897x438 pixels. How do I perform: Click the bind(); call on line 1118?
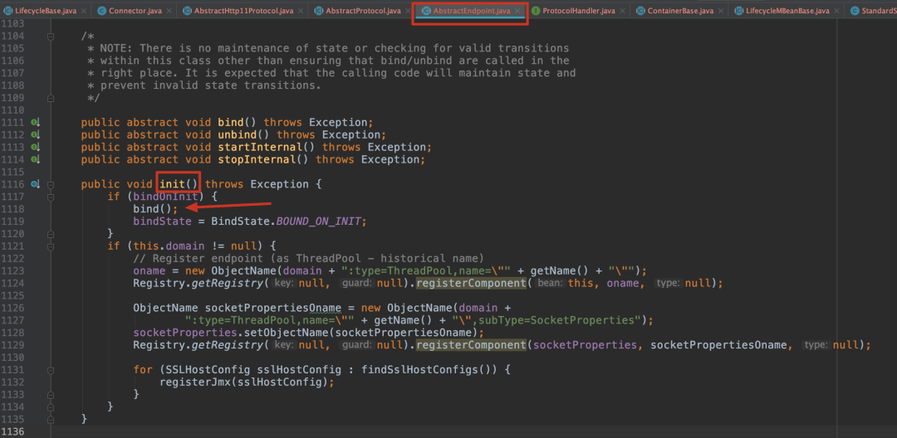tap(155, 209)
